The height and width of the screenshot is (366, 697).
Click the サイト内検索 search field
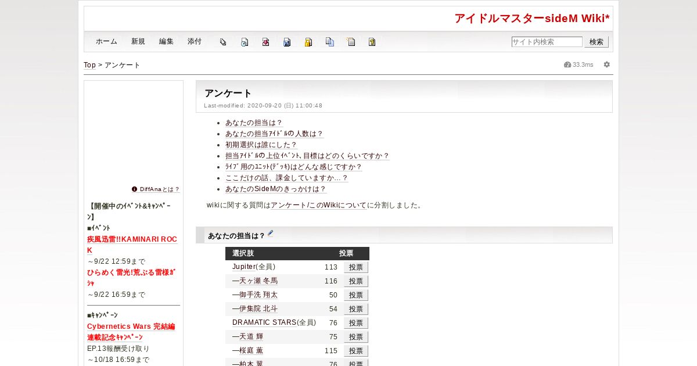coord(547,42)
